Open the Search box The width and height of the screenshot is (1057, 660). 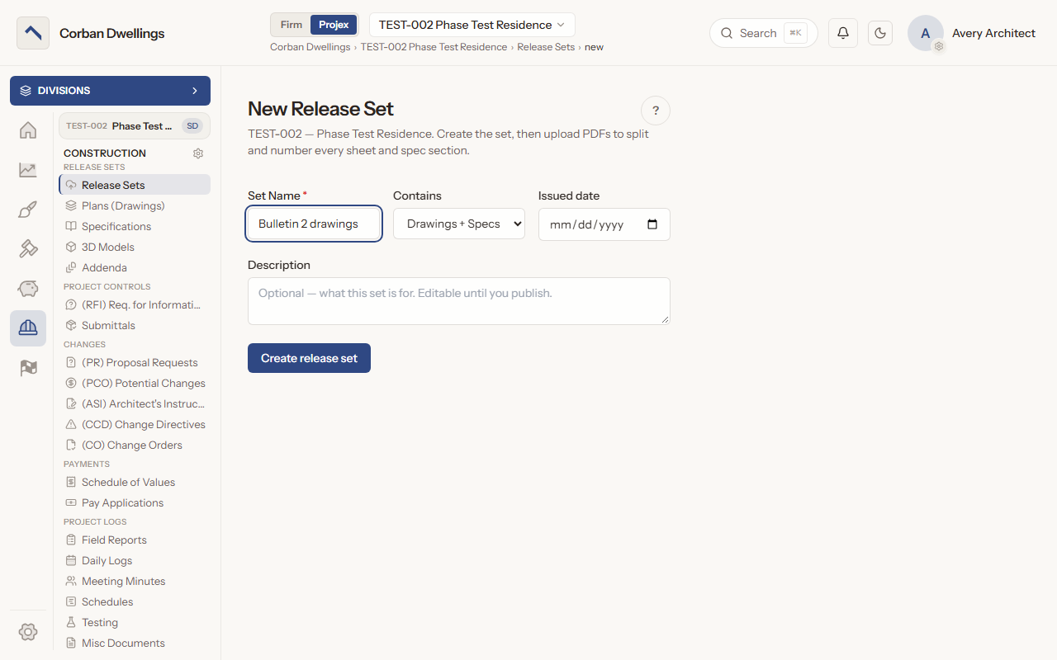tap(763, 33)
